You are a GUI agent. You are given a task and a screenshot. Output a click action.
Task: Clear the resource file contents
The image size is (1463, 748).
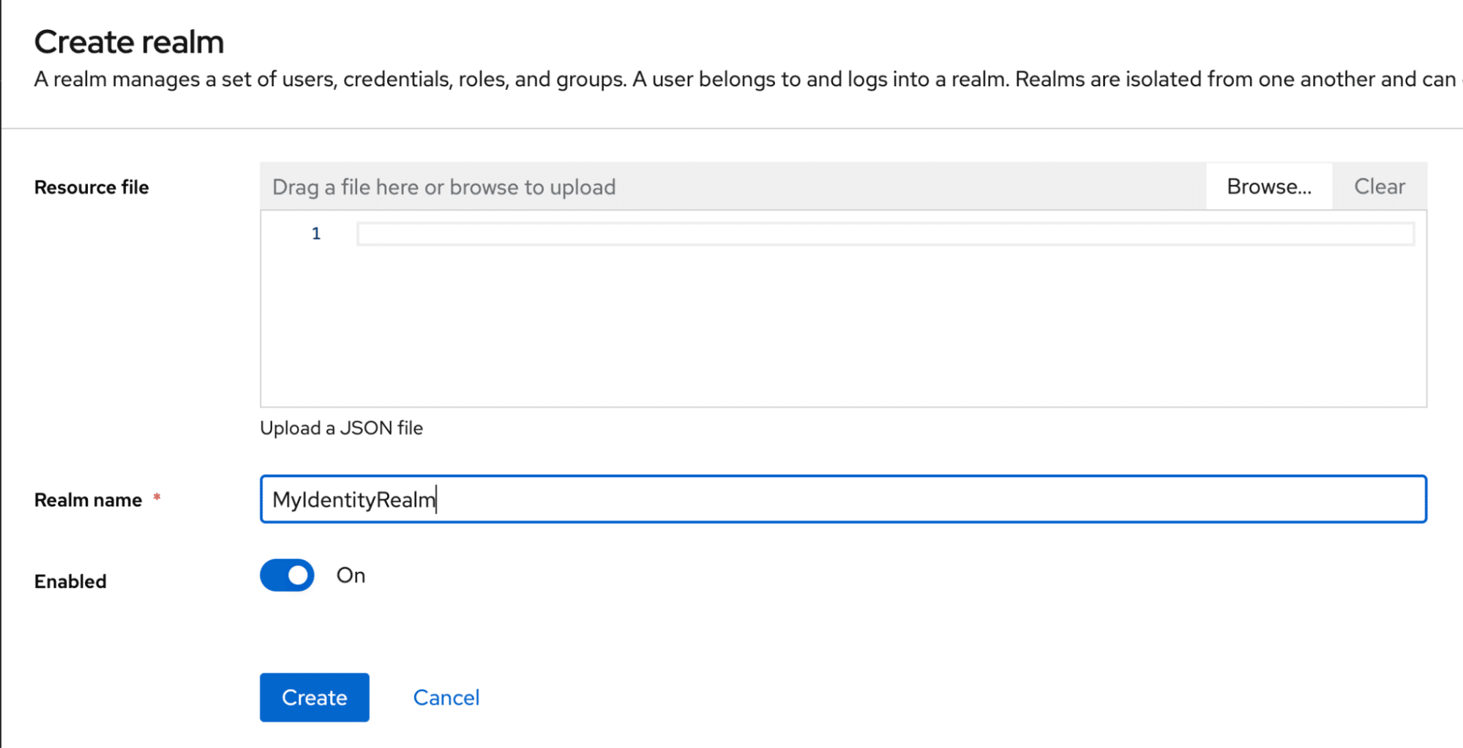[1379, 186]
